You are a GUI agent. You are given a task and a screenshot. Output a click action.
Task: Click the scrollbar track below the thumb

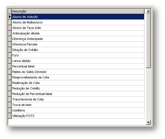point(148,94)
